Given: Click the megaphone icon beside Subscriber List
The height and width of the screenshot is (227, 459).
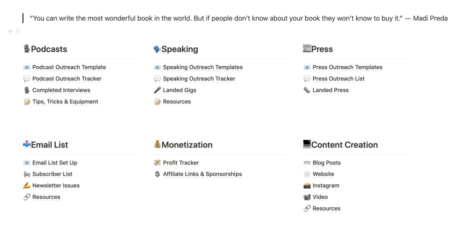Looking at the screenshot, I should pyautogui.click(x=26, y=174).
